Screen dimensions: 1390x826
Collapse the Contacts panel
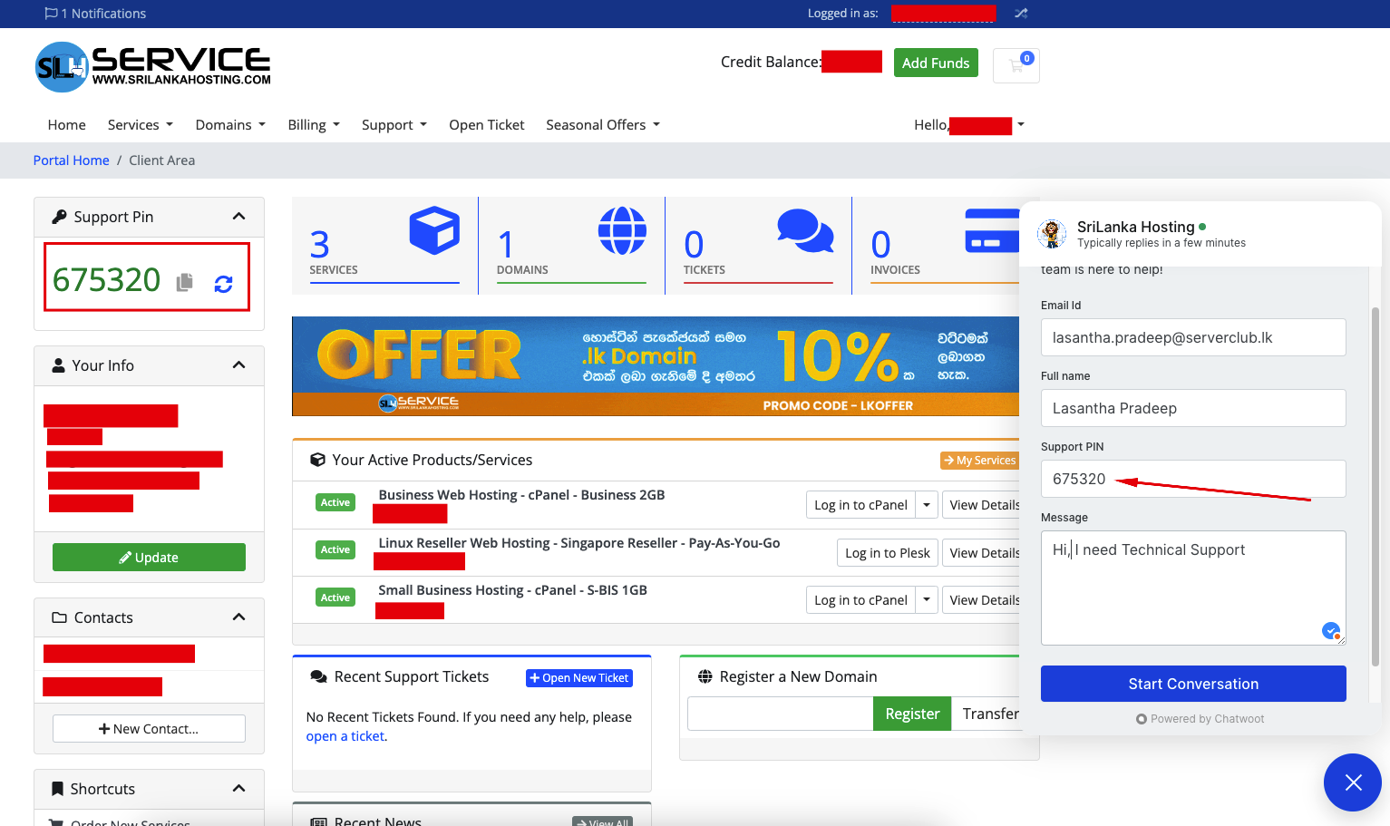click(x=238, y=617)
